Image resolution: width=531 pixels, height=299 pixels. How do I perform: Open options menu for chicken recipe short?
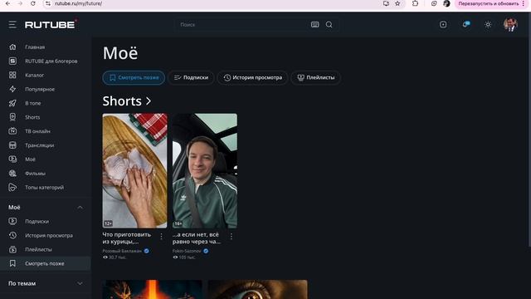click(161, 236)
